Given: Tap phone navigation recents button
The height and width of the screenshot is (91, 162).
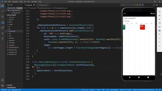Looking at the screenshot, I should tap(148, 77).
